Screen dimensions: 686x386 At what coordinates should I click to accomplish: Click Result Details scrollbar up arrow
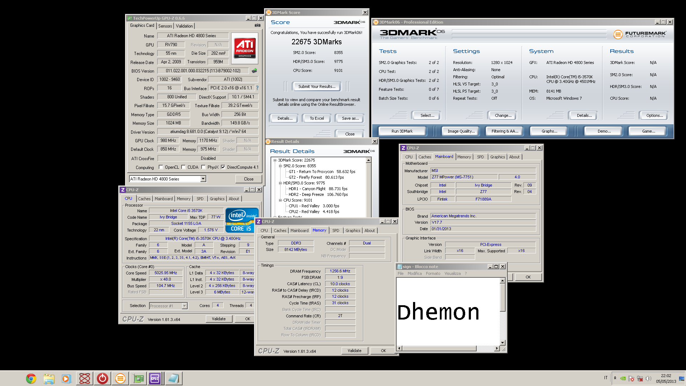pyautogui.click(x=368, y=160)
